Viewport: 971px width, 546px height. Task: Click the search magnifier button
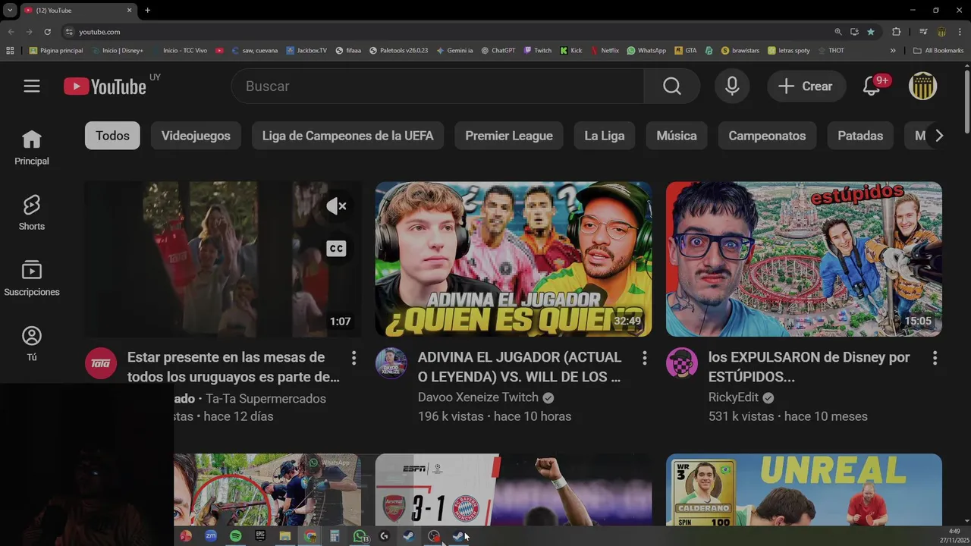pos(672,86)
